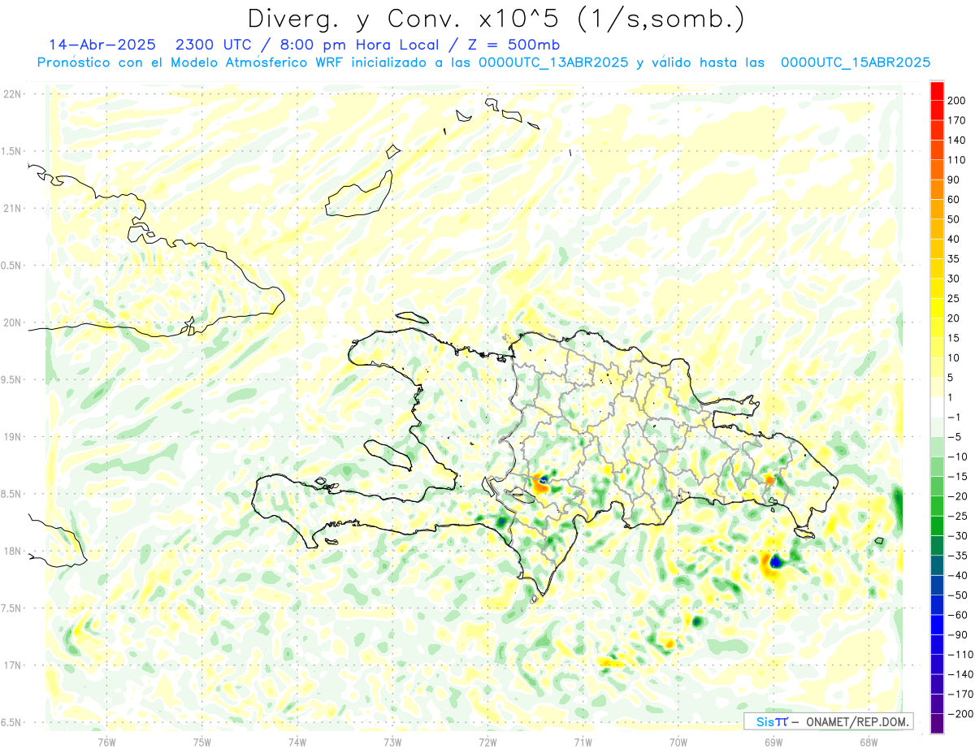Click the '-1' color scale value
The height and width of the screenshot is (753, 975).
point(954,418)
